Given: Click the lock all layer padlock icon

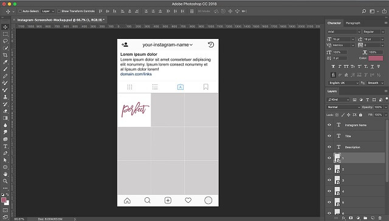Looking at the screenshot, I should (x=360, y=115).
